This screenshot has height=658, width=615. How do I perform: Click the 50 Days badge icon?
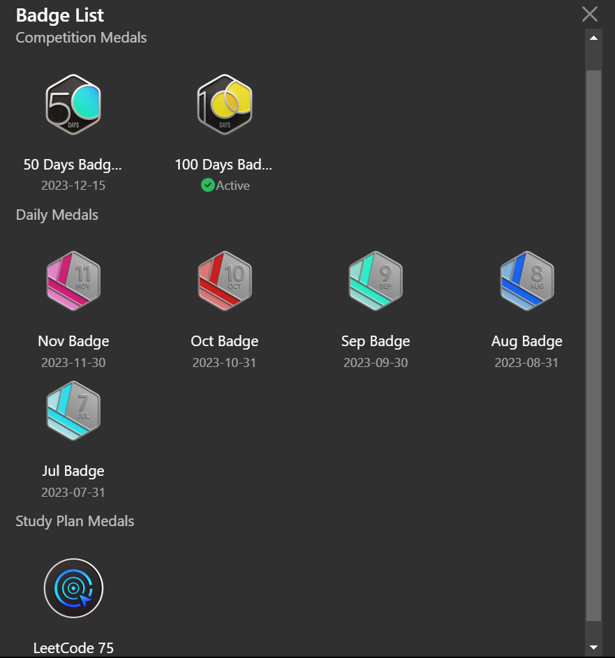73,105
